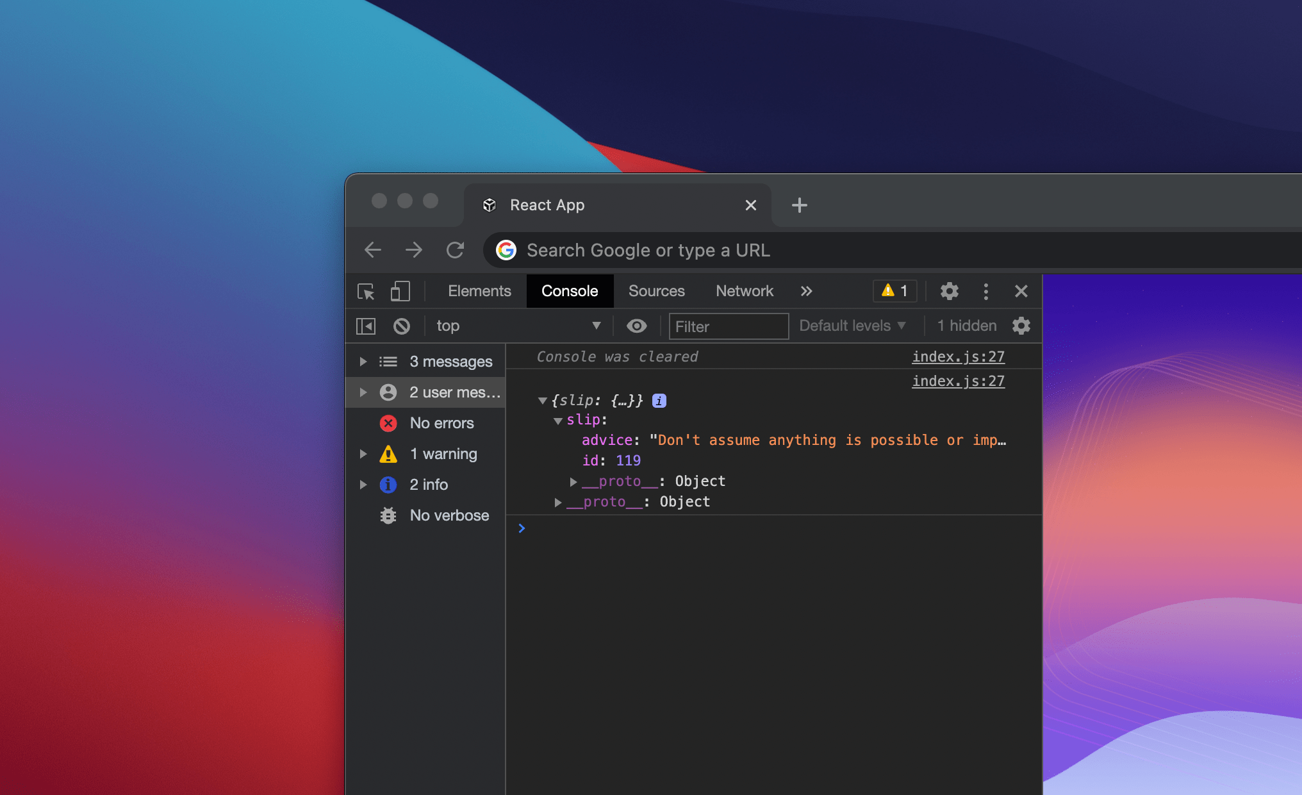1302x795 pixels.
Task: Expand the inner __proto__ under slip
Action: point(573,481)
